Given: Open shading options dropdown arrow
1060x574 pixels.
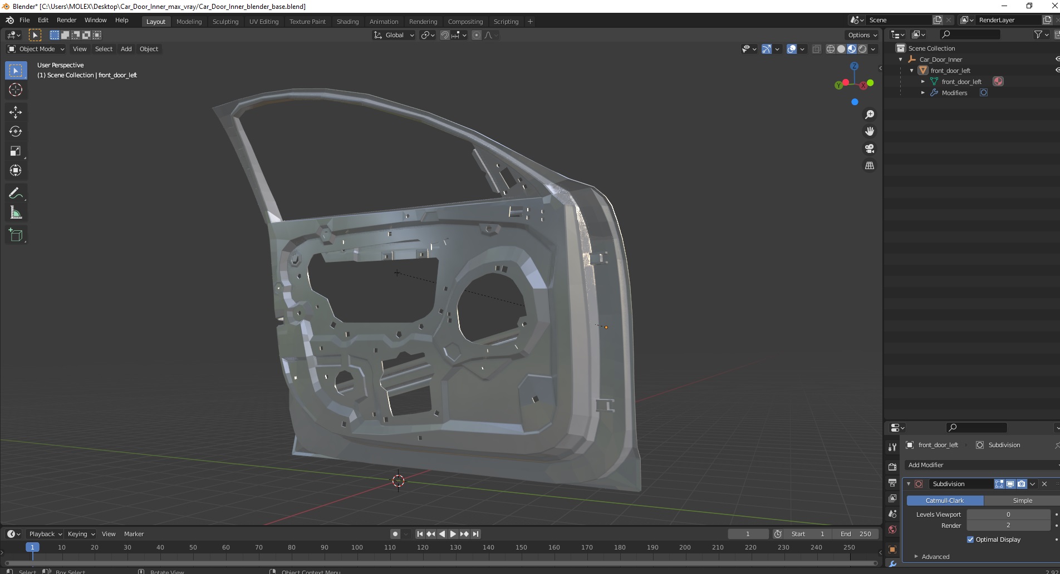Looking at the screenshot, I should tap(873, 49).
